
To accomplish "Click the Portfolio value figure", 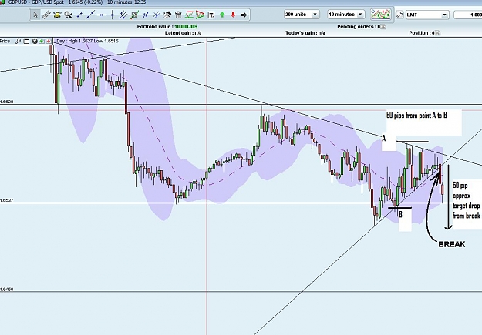I will pyautogui.click(x=186, y=27).
